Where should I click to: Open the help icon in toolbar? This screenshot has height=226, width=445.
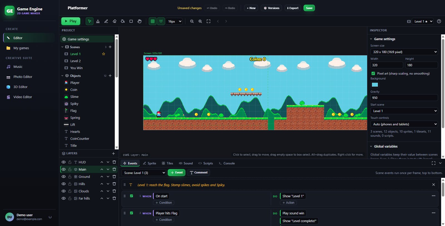coord(439,21)
